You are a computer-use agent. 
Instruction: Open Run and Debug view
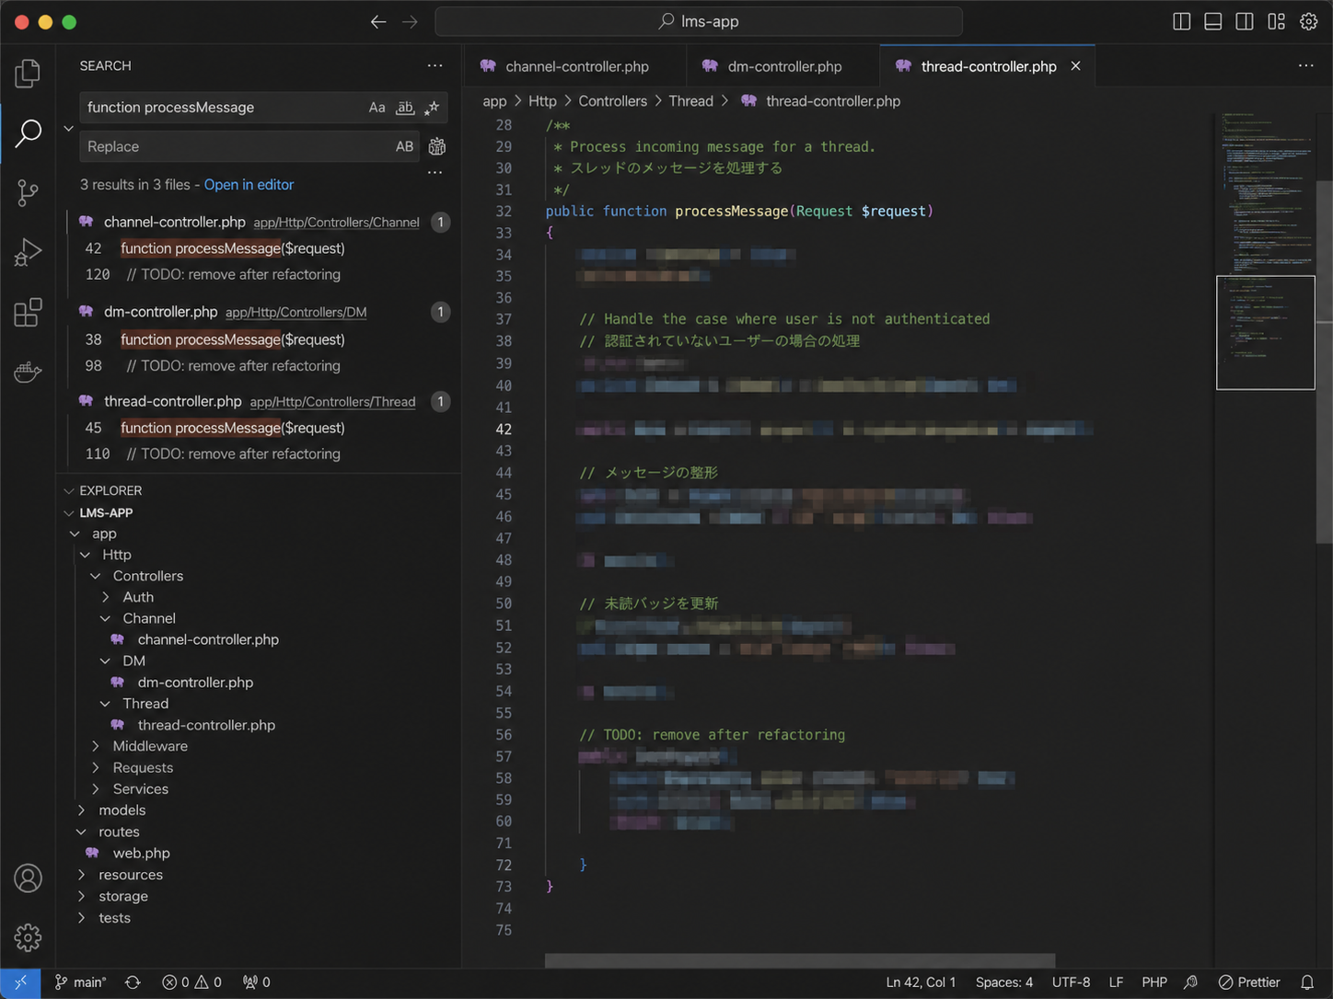point(28,252)
